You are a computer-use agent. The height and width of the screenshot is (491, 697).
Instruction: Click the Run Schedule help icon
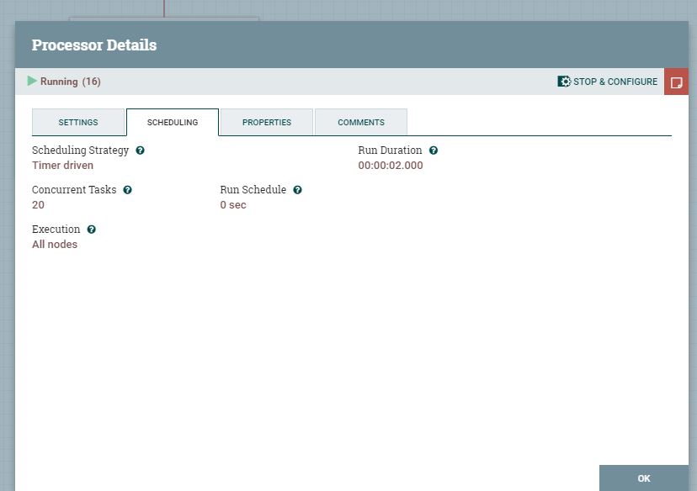tap(297, 190)
